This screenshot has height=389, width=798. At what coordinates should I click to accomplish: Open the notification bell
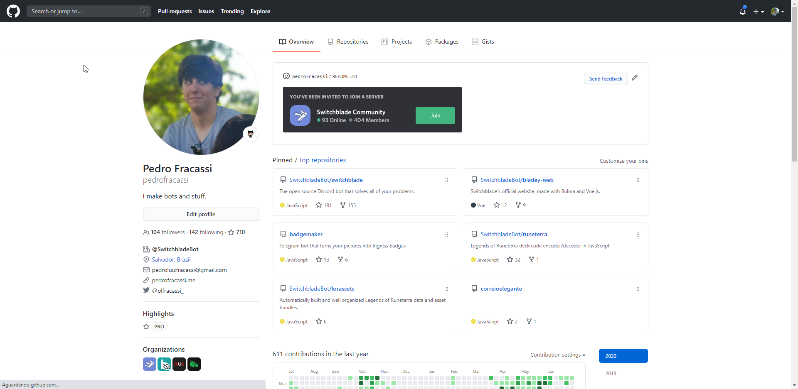coord(742,11)
